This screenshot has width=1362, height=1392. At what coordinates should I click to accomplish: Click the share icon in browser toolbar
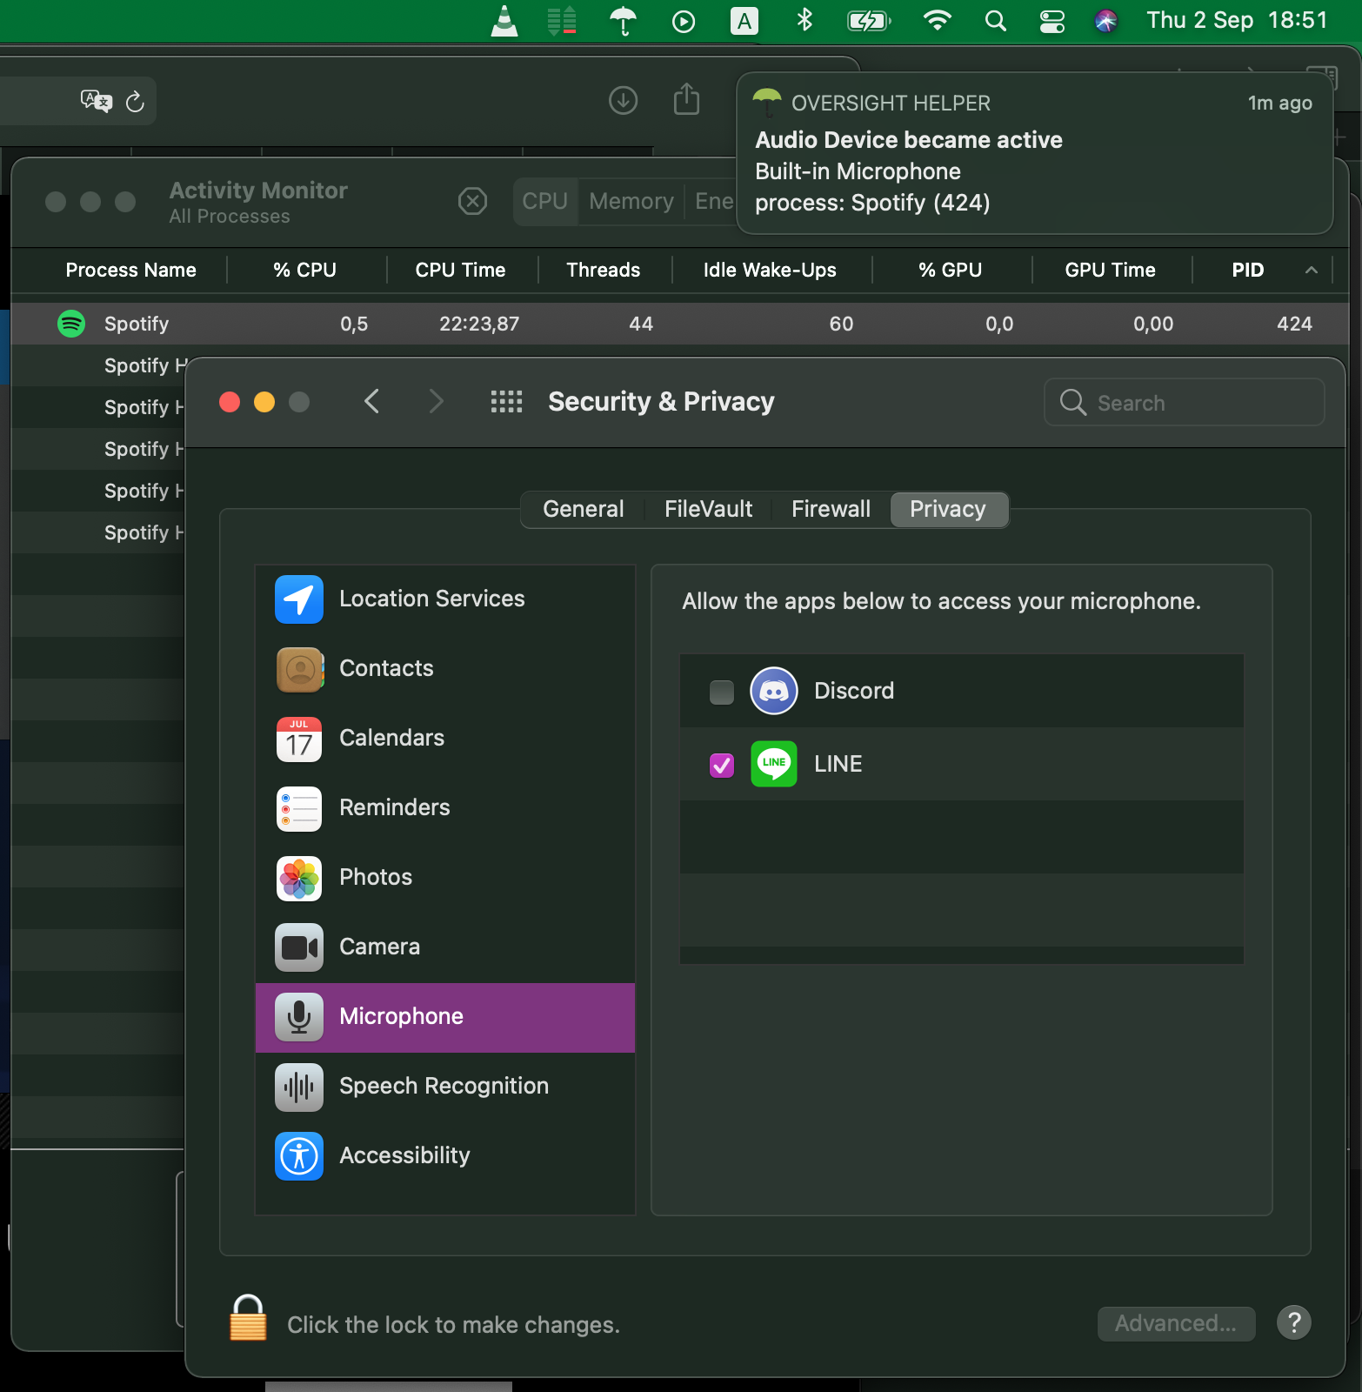687,99
